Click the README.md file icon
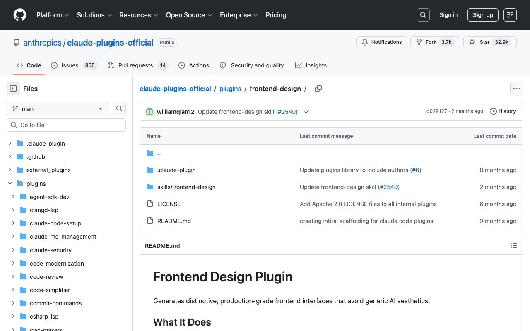Image resolution: width=530 pixels, height=331 pixels. [x=150, y=221]
